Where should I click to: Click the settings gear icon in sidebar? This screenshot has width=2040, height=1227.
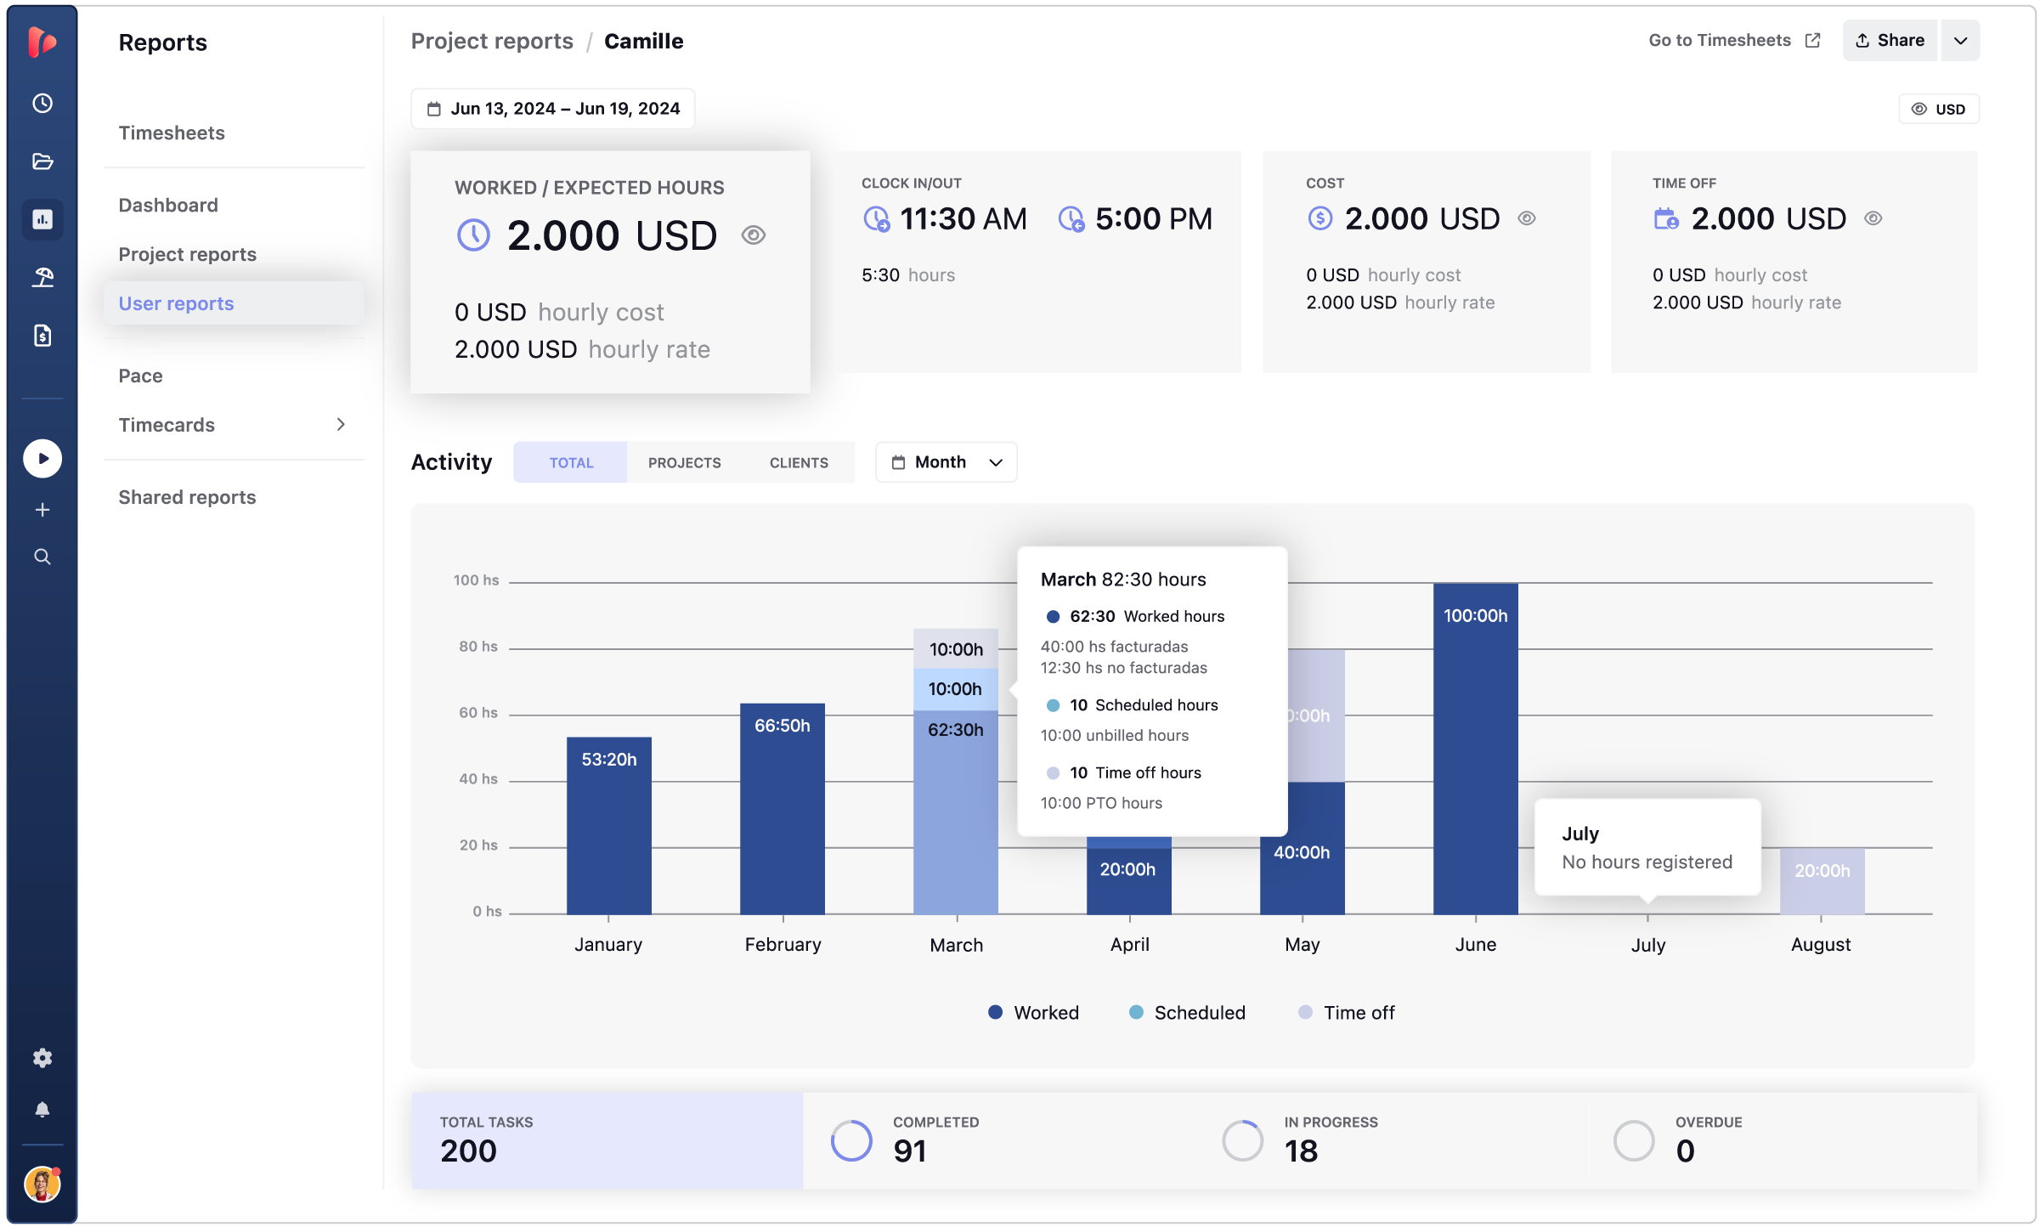coord(41,1058)
